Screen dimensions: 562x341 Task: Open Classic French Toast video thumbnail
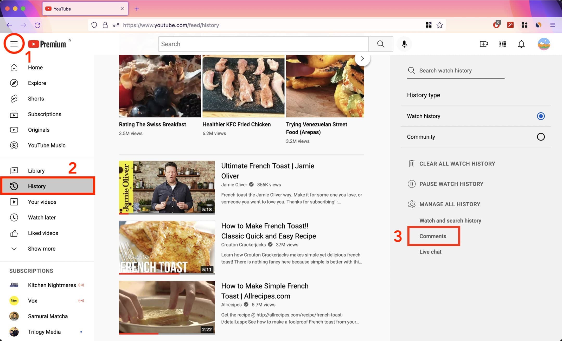click(x=167, y=248)
